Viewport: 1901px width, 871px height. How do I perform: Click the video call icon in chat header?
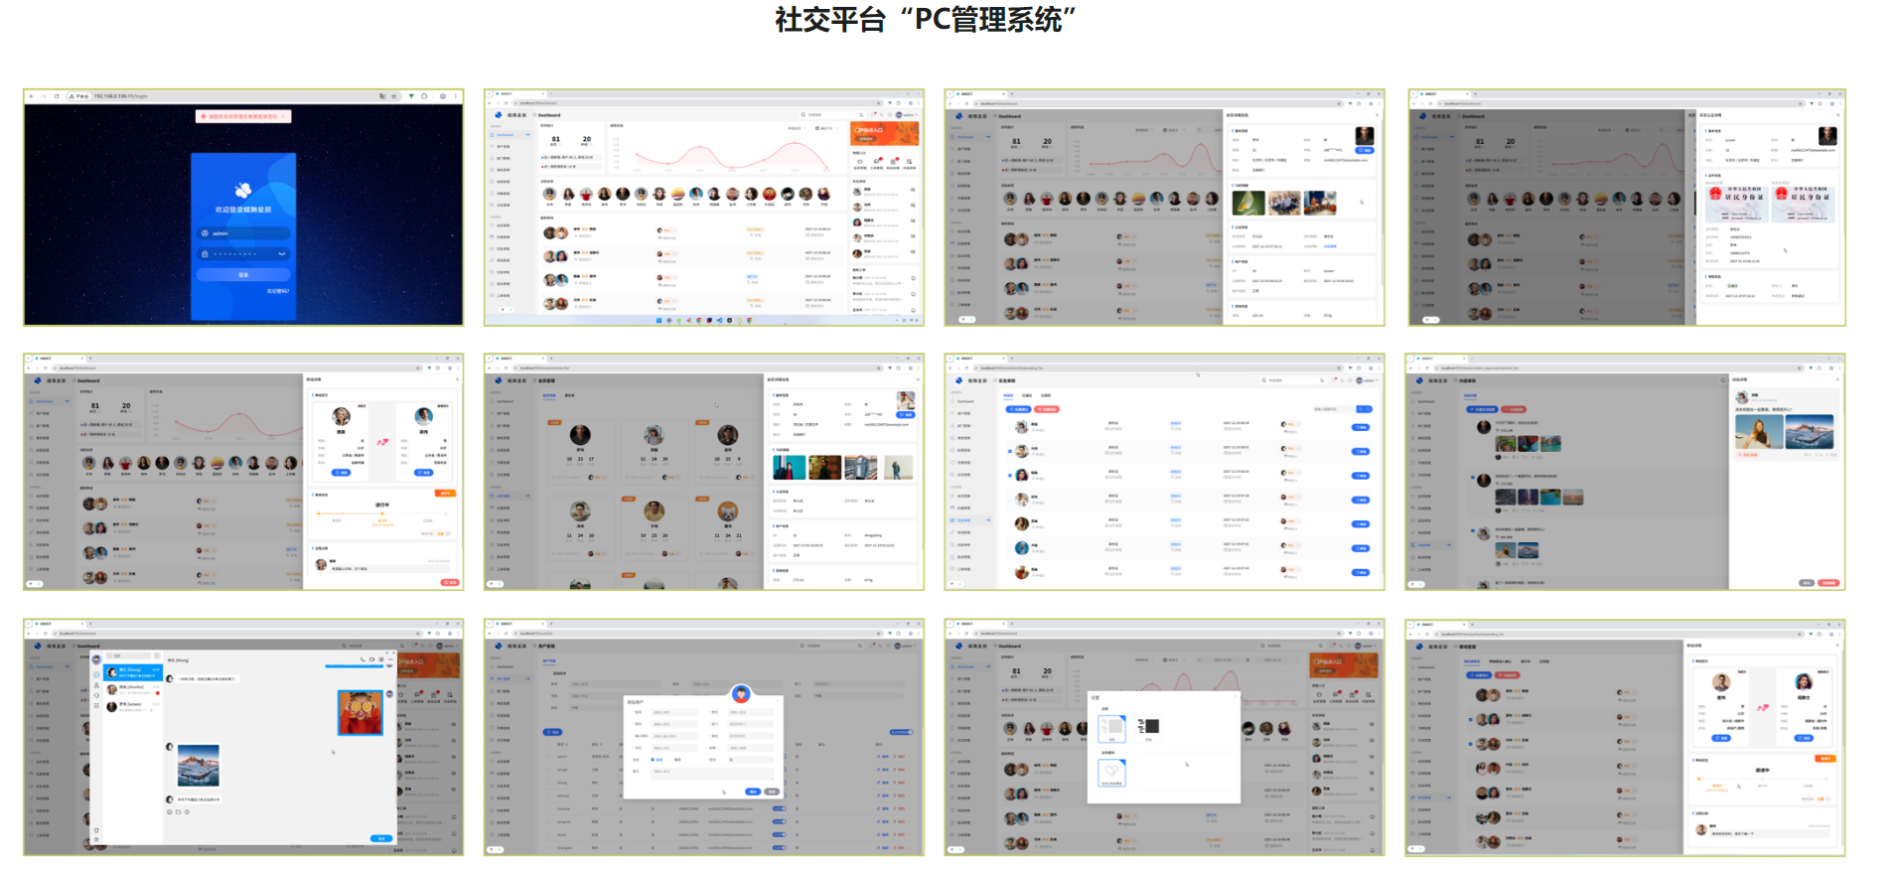click(x=371, y=659)
